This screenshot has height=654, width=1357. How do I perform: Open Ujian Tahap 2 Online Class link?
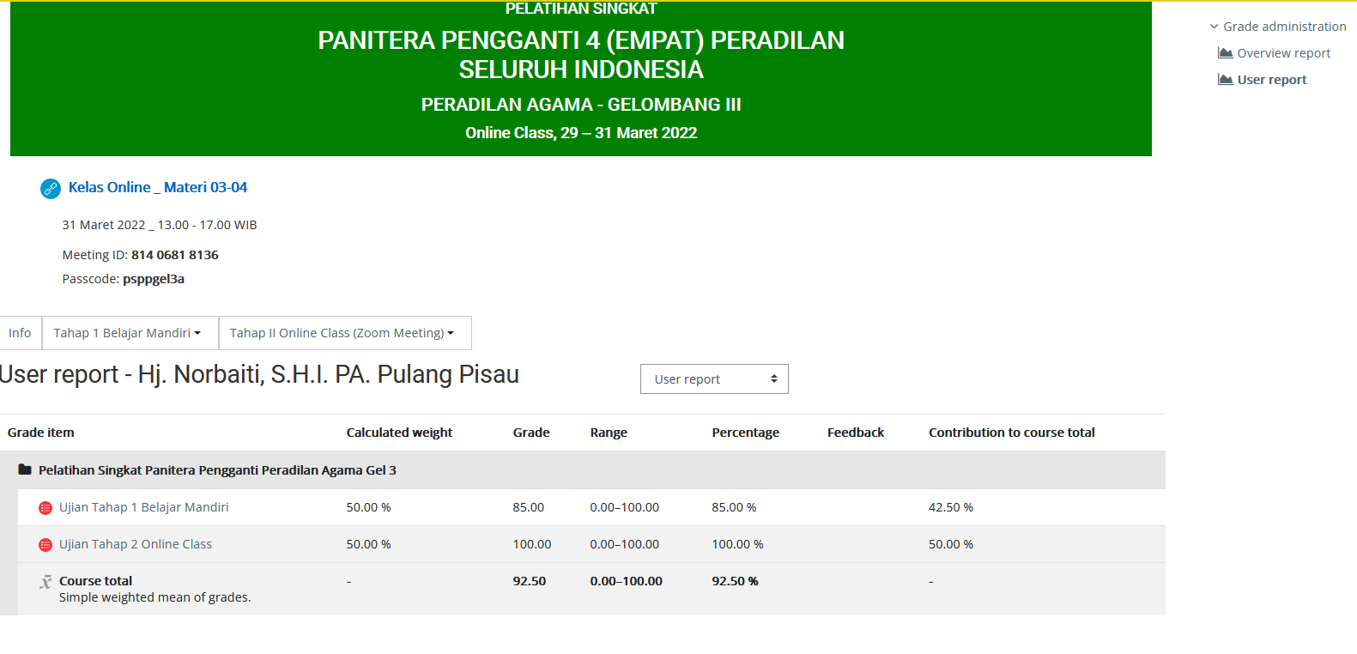pos(135,544)
